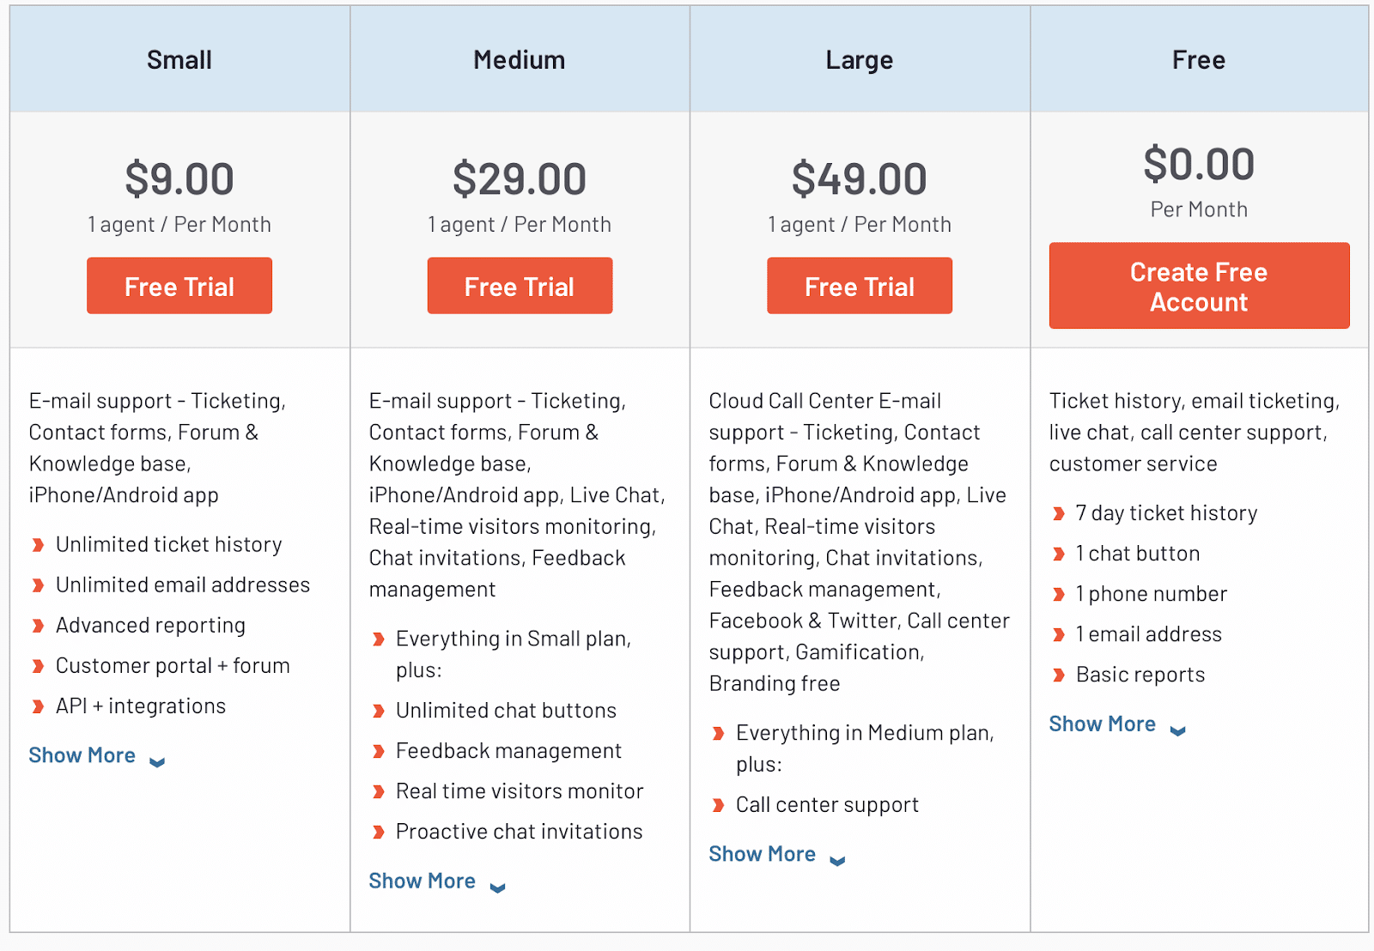The height and width of the screenshot is (951, 1374).
Task: Click chevron icon beside Free plan Show More
Action: [x=1178, y=730]
